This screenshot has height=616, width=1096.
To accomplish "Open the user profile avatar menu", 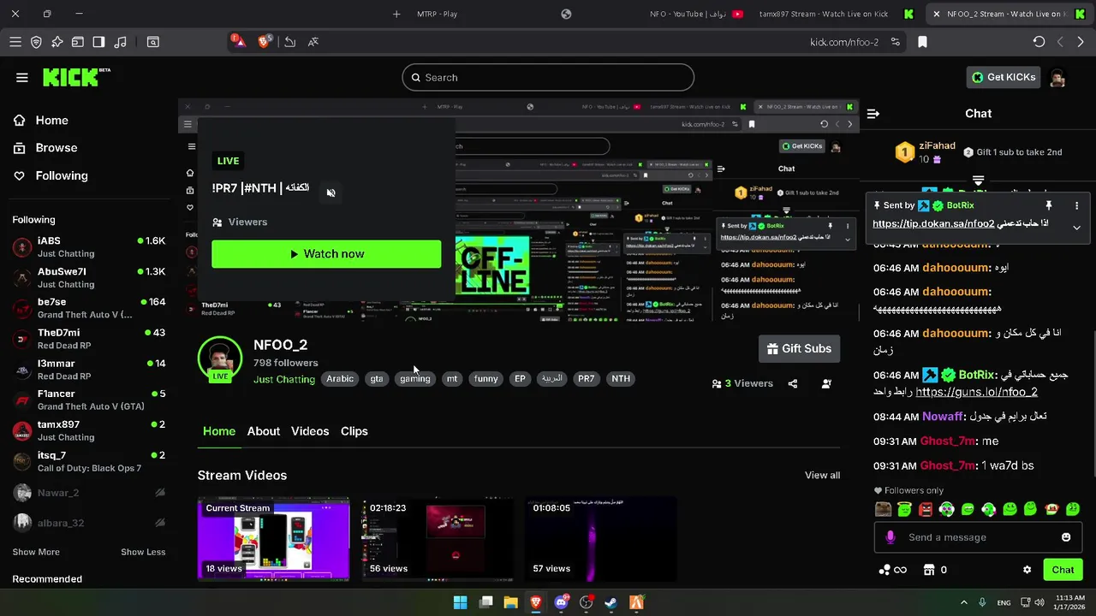I will click(1058, 77).
